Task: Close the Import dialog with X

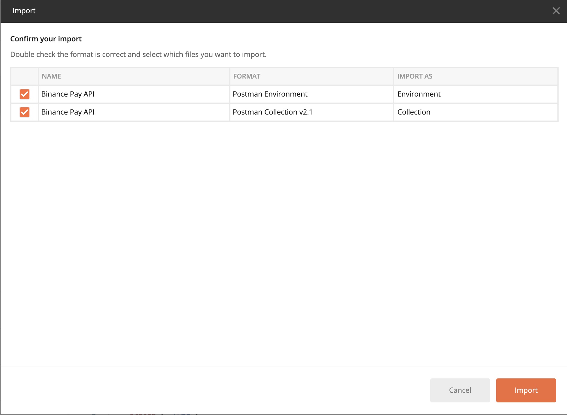Action: click(556, 11)
